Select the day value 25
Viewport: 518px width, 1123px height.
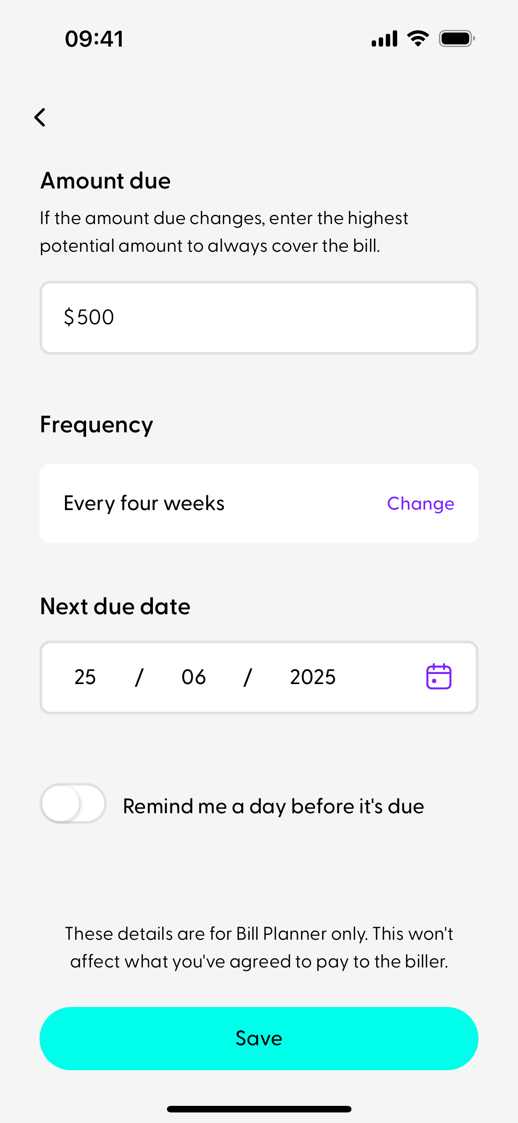click(85, 677)
